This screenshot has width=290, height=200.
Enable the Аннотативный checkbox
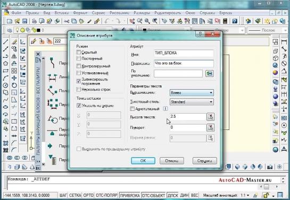(x=132, y=109)
